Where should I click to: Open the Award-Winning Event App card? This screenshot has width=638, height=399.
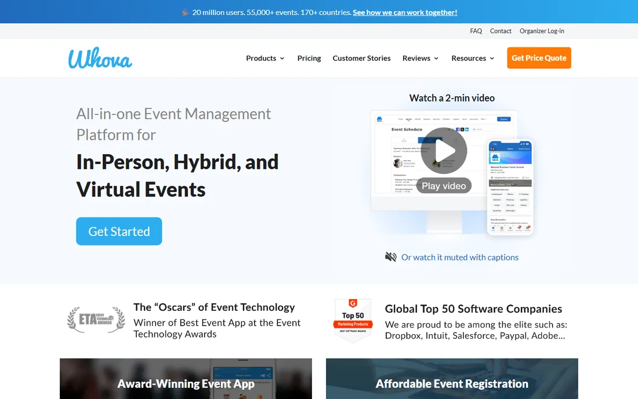pos(186,379)
